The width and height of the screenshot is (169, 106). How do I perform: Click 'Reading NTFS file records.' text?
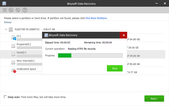(82, 49)
